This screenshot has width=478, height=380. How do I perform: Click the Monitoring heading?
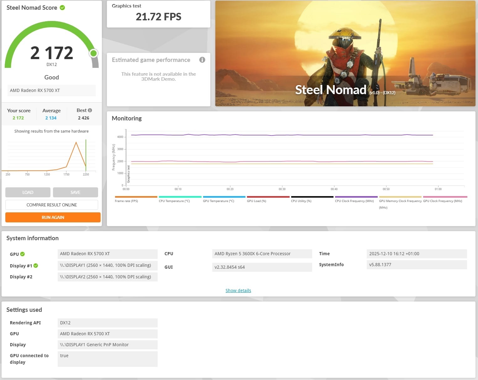coord(127,118)
